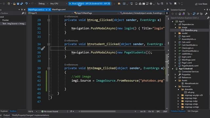Expand the mipmap-hdpi folder
This screenshot has height=118, width=210.
click(x=178, y=98)
